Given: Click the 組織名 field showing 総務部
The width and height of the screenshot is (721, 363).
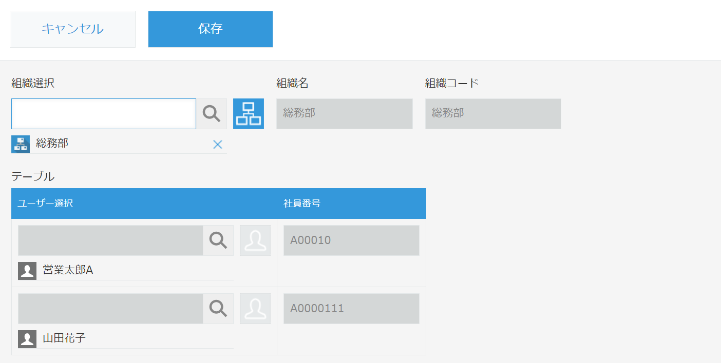Looking at the screenshot, I should click(x=345, y=114).
